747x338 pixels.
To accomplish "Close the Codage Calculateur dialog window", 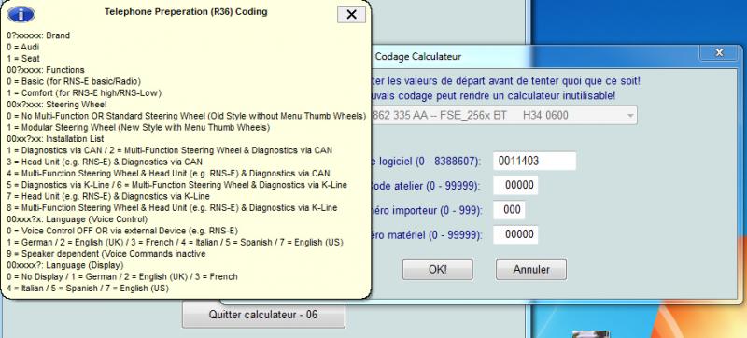I will click(x=719, y=52).
